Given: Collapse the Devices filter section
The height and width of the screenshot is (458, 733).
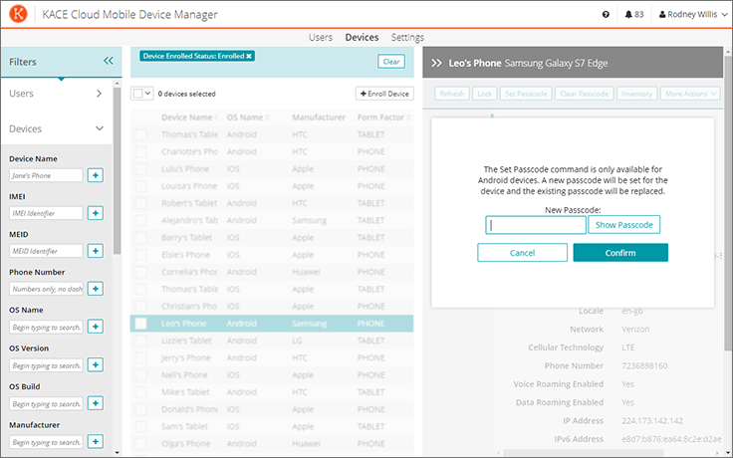Looking at the screenshot, I should pyautogui.click(x=56, y=128).
